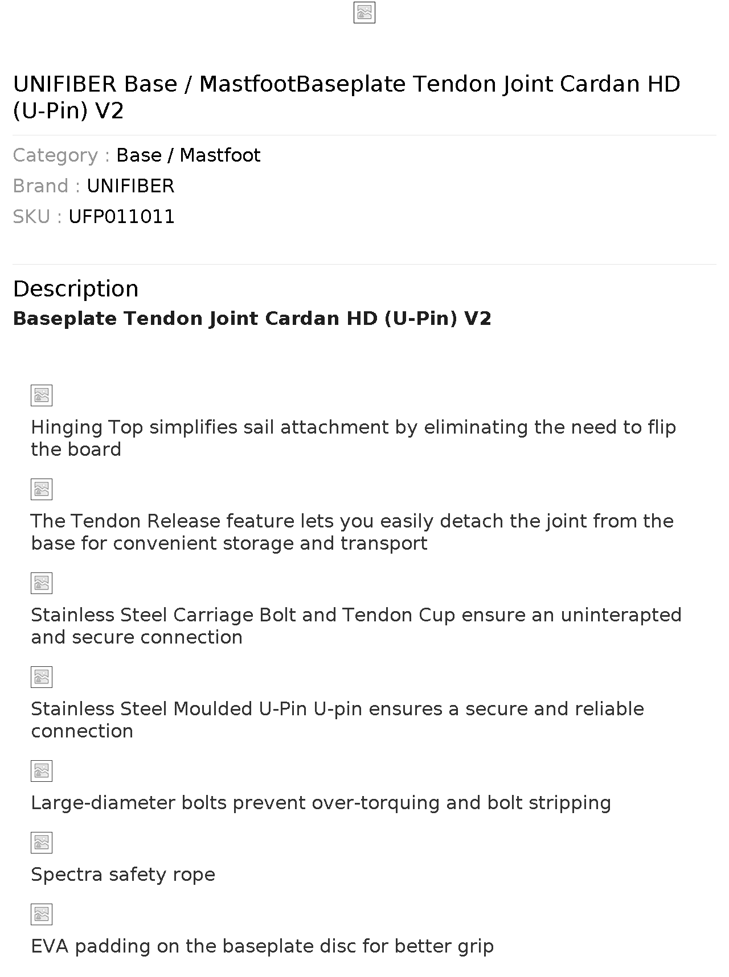Select the SKU value UFP011011

[x=121, y=217]
